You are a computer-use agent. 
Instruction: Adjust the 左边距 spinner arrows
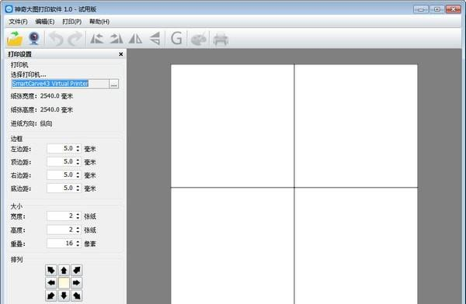click(x=78, y=148)
